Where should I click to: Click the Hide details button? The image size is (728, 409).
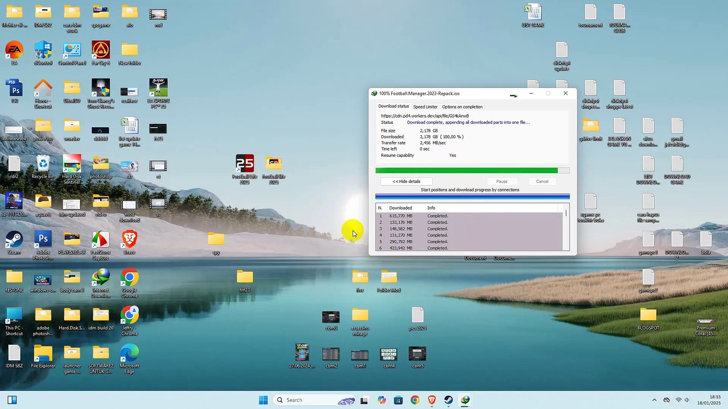pyautogui.click(x=407, y=181)
